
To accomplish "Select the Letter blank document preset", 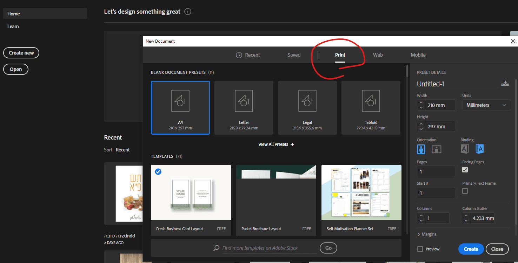I will [x=244, y=108].
